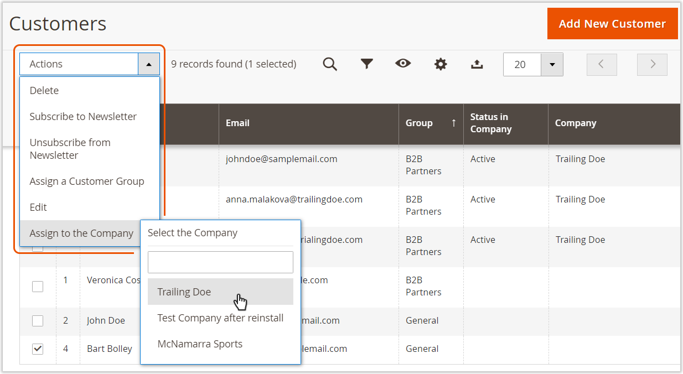Open the Columns gear icon
This screenshot has width=683, height=374.
(440, 64)
